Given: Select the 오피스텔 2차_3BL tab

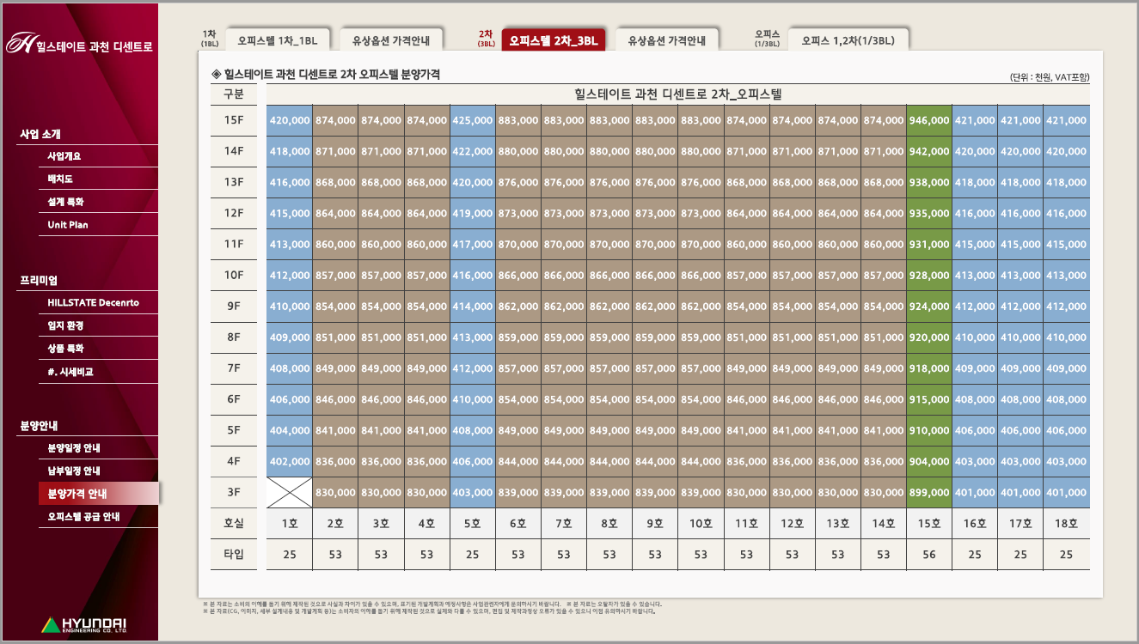Looking at the screenshot, I should [553, 40].
